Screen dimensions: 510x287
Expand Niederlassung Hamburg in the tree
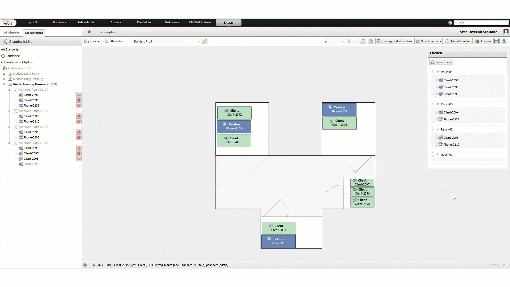(x=4, y=79)
